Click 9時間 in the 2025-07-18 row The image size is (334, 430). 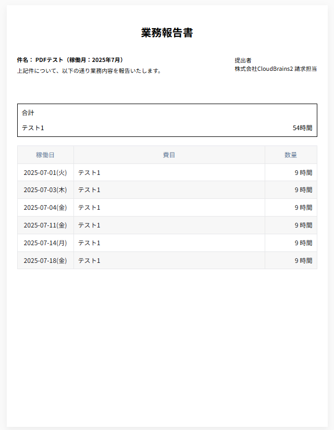pyautogui.click(x=304, y=260)
